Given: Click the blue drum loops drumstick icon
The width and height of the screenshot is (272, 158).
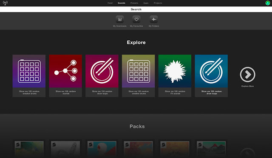Looking at the screenshot, I should (211, 71).
